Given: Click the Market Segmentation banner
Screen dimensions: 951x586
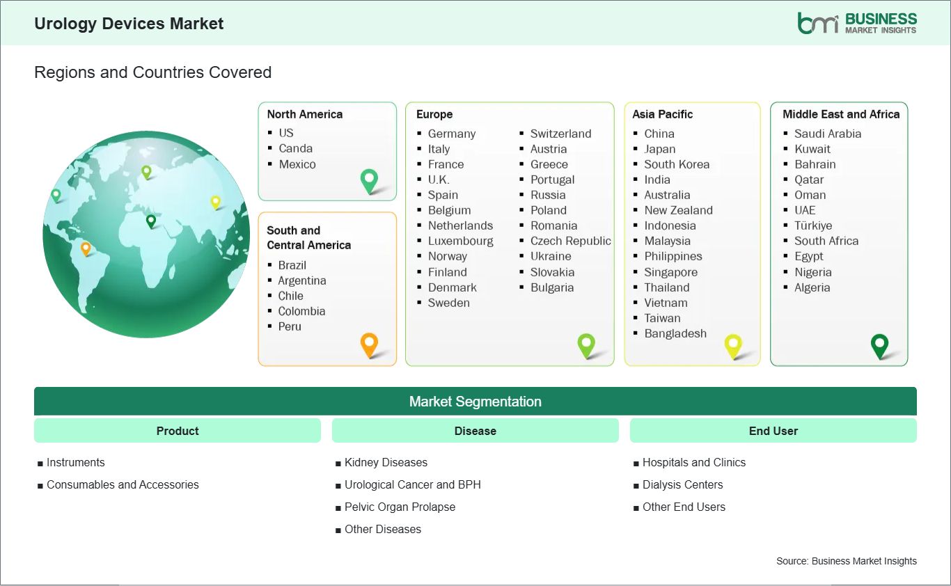Looking at the screenshot, I should 475,401.
